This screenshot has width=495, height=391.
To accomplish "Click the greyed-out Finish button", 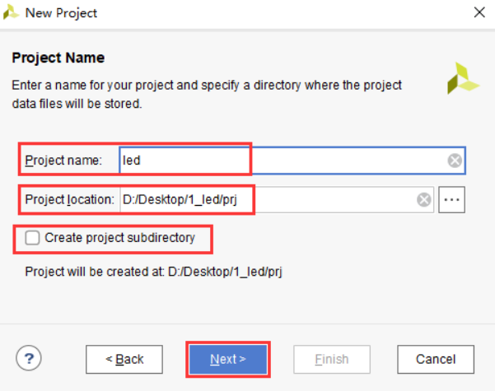I will (332, 359).
